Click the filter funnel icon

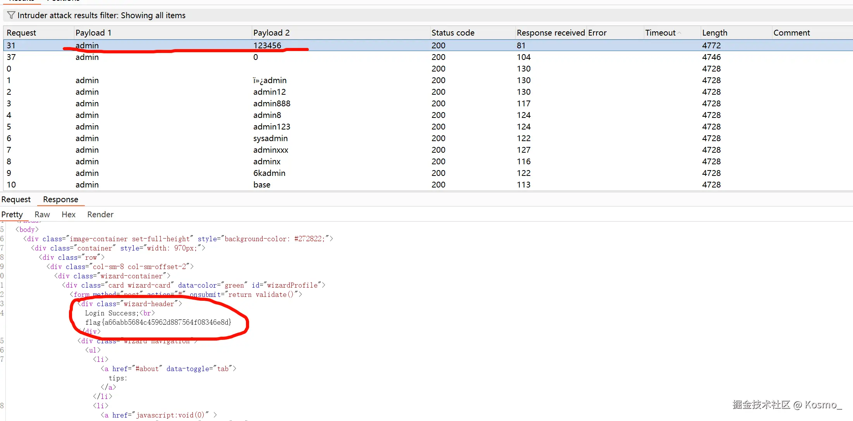pos(11,15)
